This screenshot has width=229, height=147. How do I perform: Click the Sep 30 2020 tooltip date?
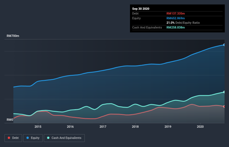pyautogui.click(x=141, y=9)
